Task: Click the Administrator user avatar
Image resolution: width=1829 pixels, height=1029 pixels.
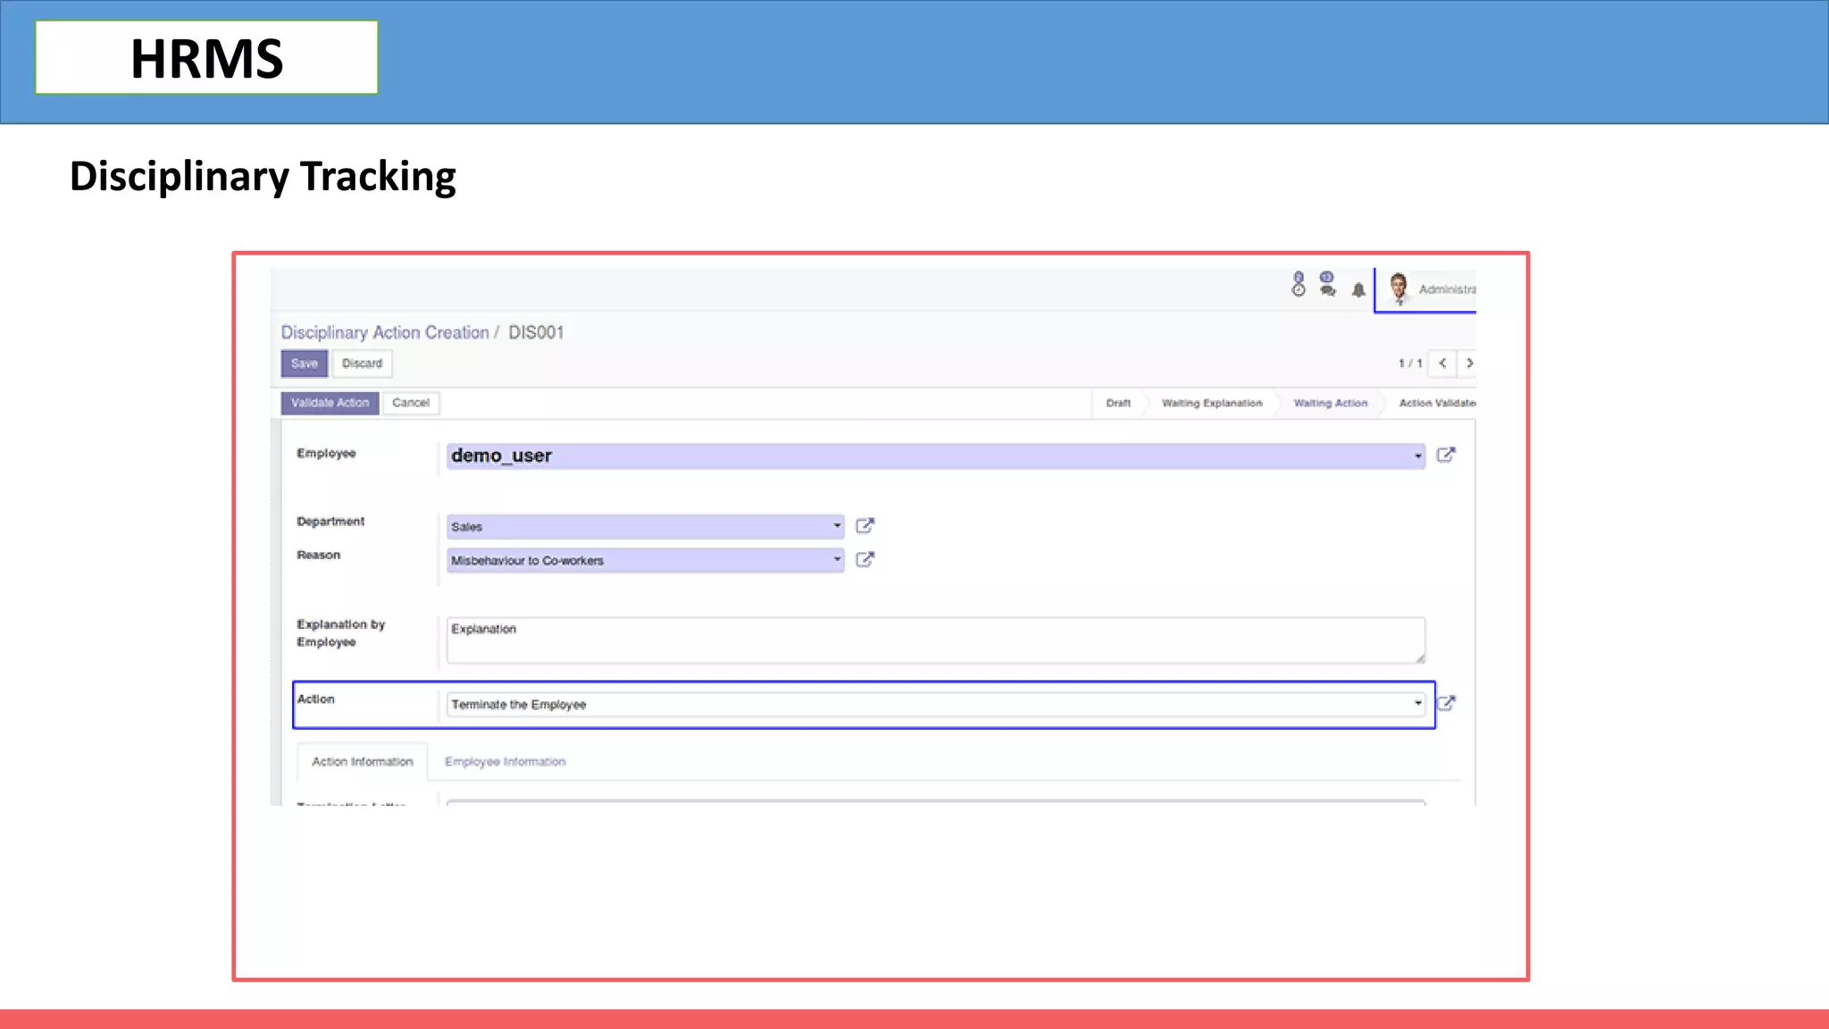Action: (x=1399, y=288)
